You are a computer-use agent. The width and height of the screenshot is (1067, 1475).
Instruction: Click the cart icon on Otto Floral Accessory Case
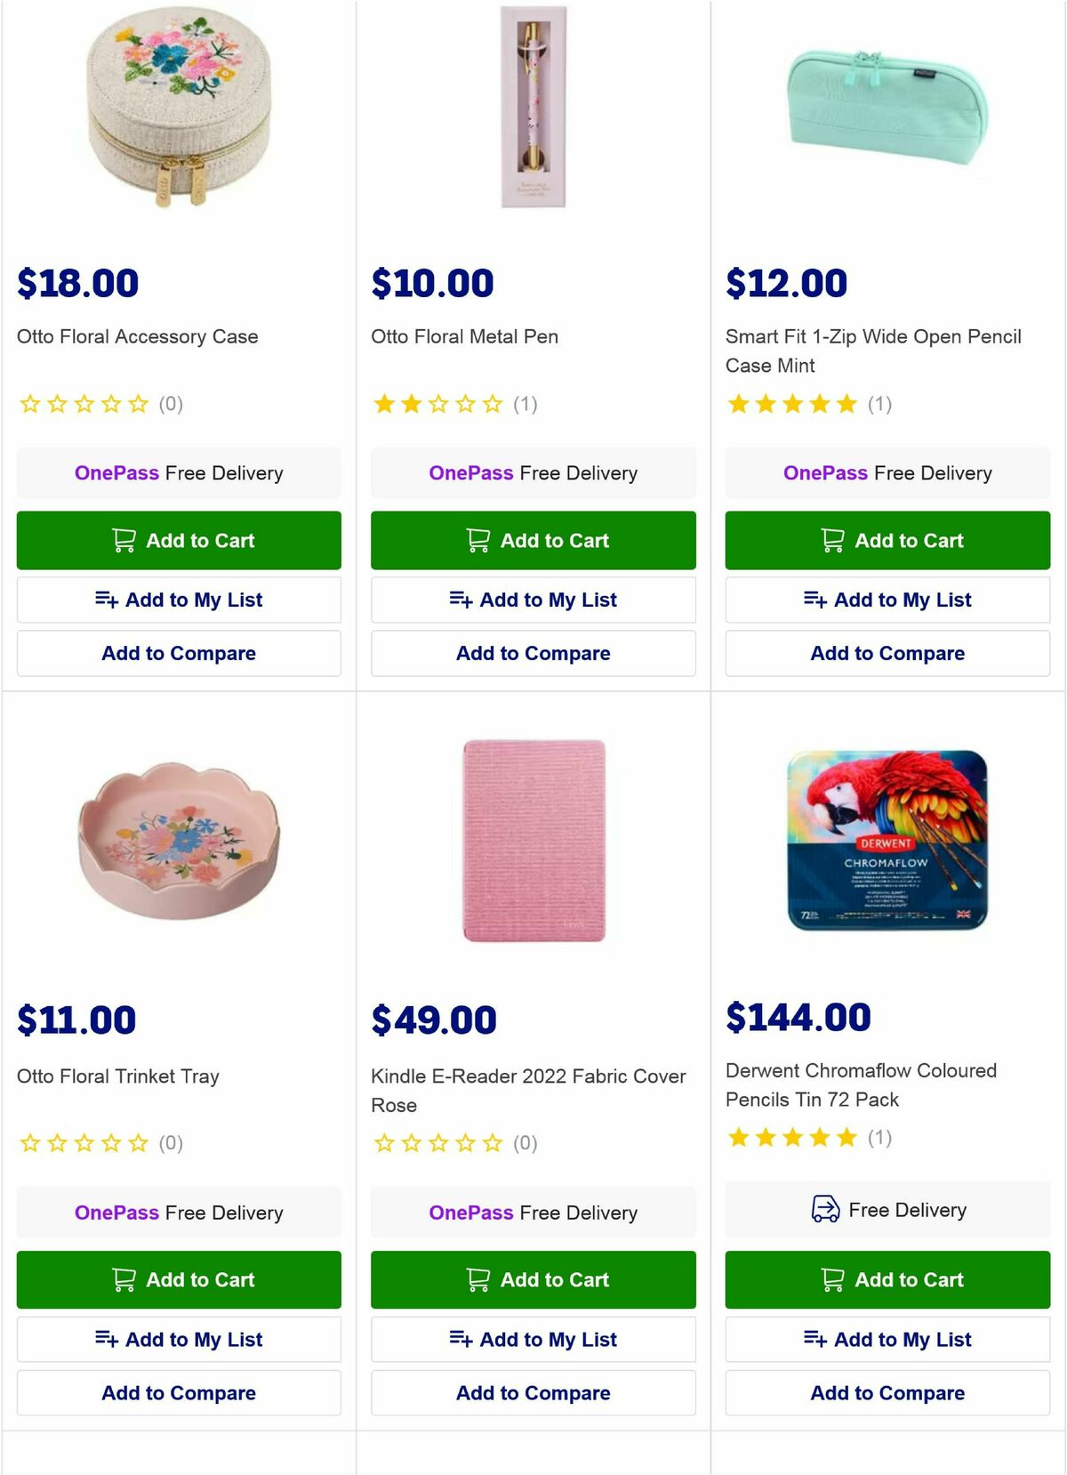point(123,540)
